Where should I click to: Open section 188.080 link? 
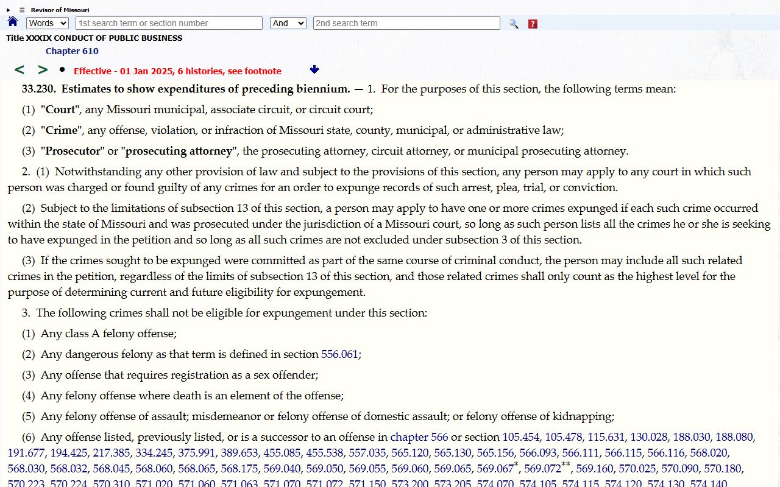click(x=734, y=437)
